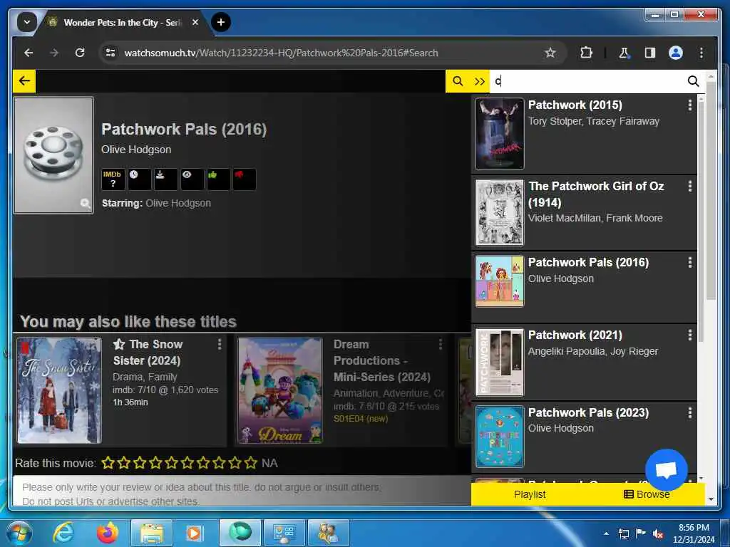Open the Browse tab
The height and width of the screenshot is (547, 730).
click(x=646, y=494)
